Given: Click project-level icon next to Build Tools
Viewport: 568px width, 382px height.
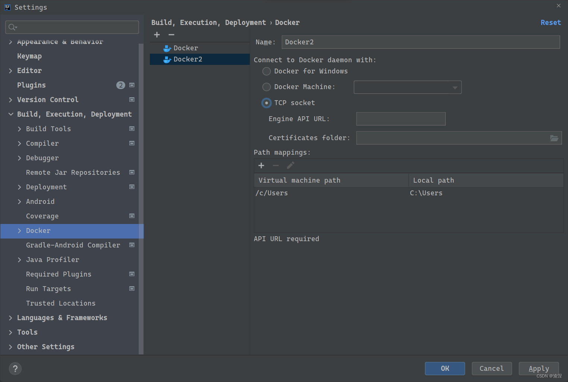Looking at the screenshot, I should 132,129.
